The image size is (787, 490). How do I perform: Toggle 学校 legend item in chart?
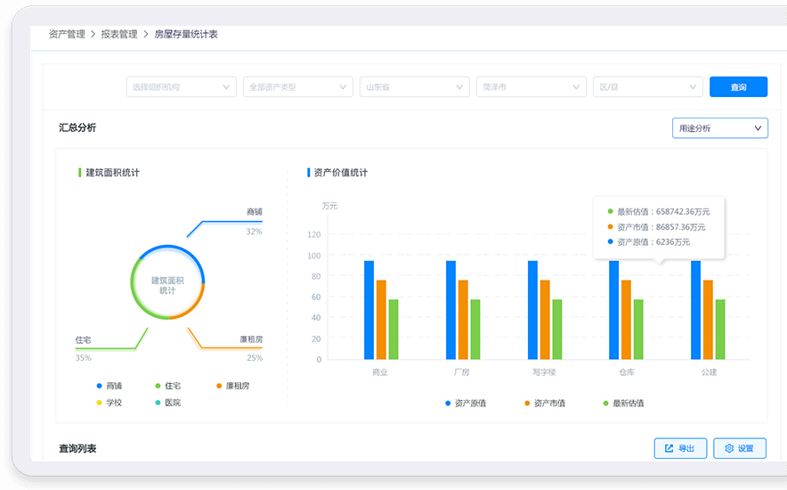108,403
